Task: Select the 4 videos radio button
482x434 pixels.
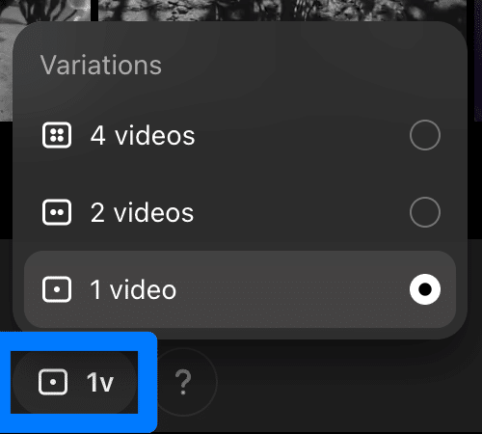Action: 425,135
